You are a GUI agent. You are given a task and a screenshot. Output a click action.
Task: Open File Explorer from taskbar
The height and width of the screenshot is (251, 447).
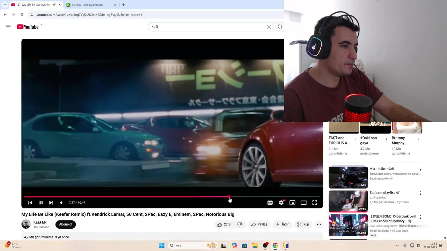click(255, 245)
